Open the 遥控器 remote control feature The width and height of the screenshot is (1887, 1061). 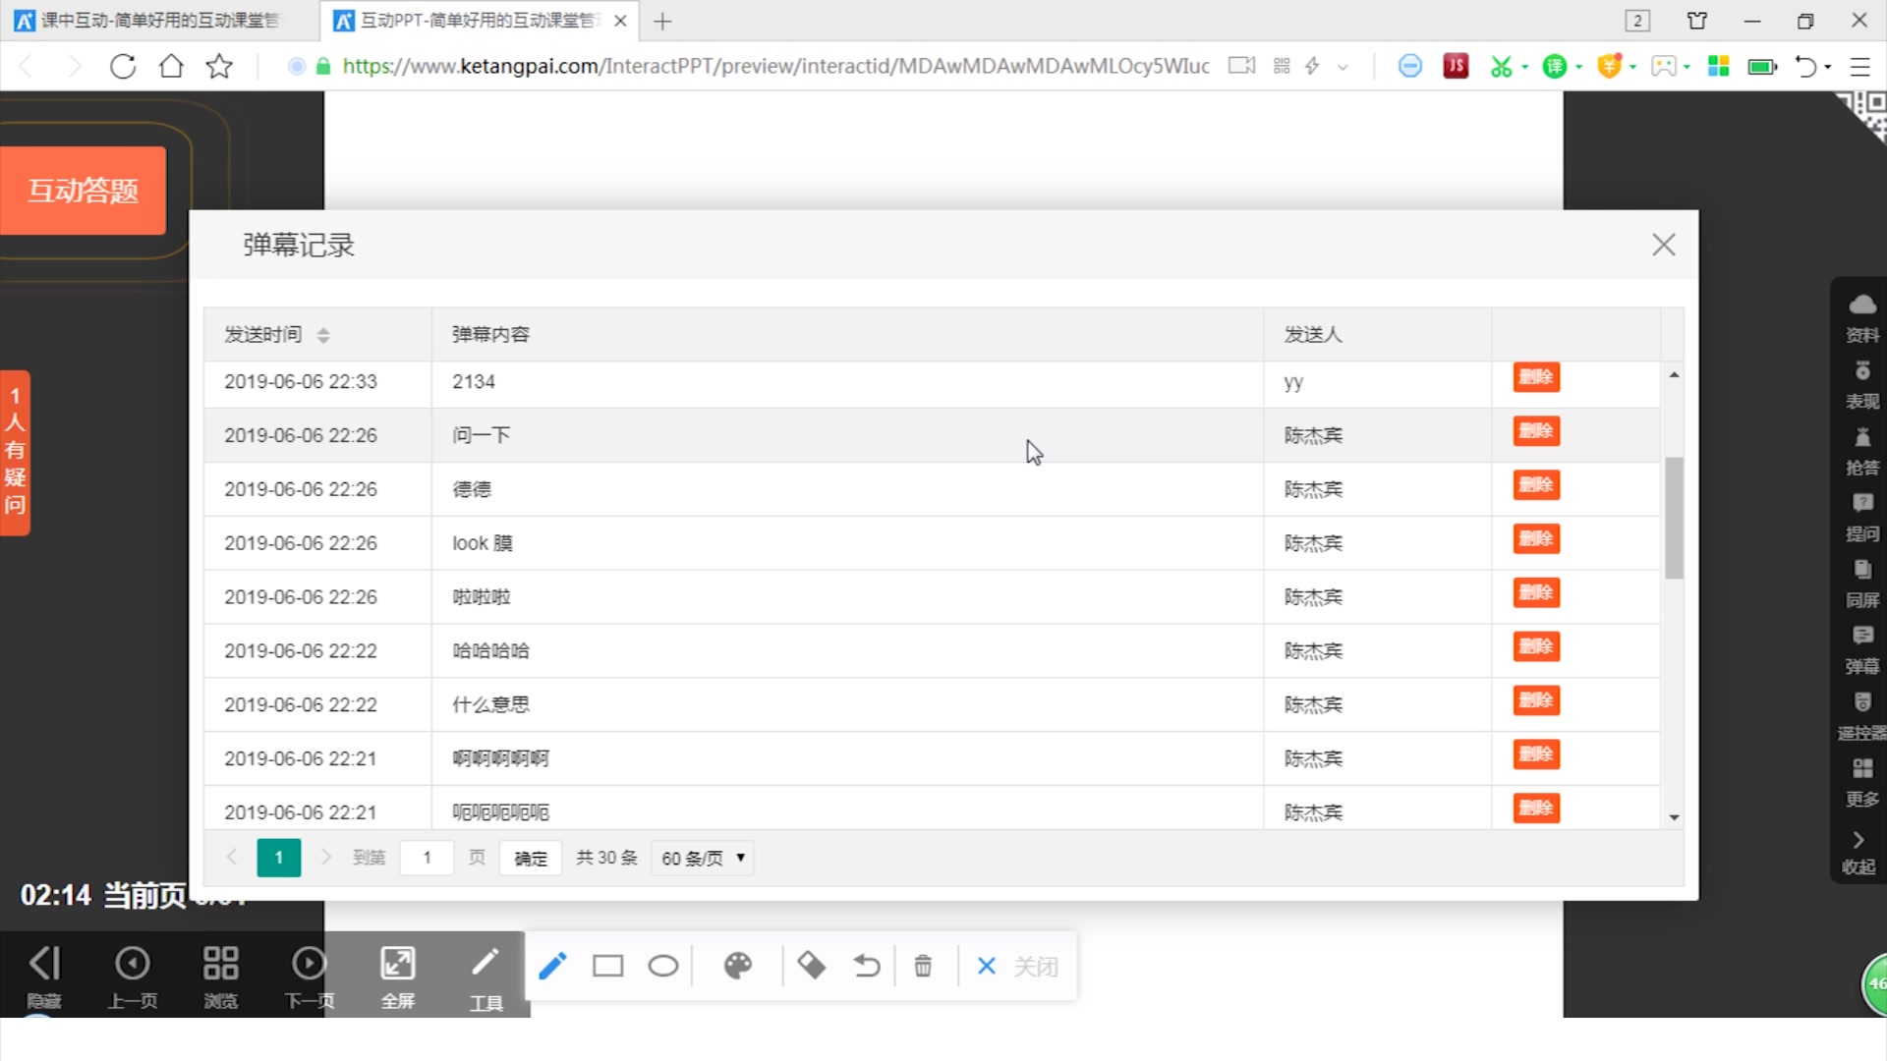tap(1862, 717)
